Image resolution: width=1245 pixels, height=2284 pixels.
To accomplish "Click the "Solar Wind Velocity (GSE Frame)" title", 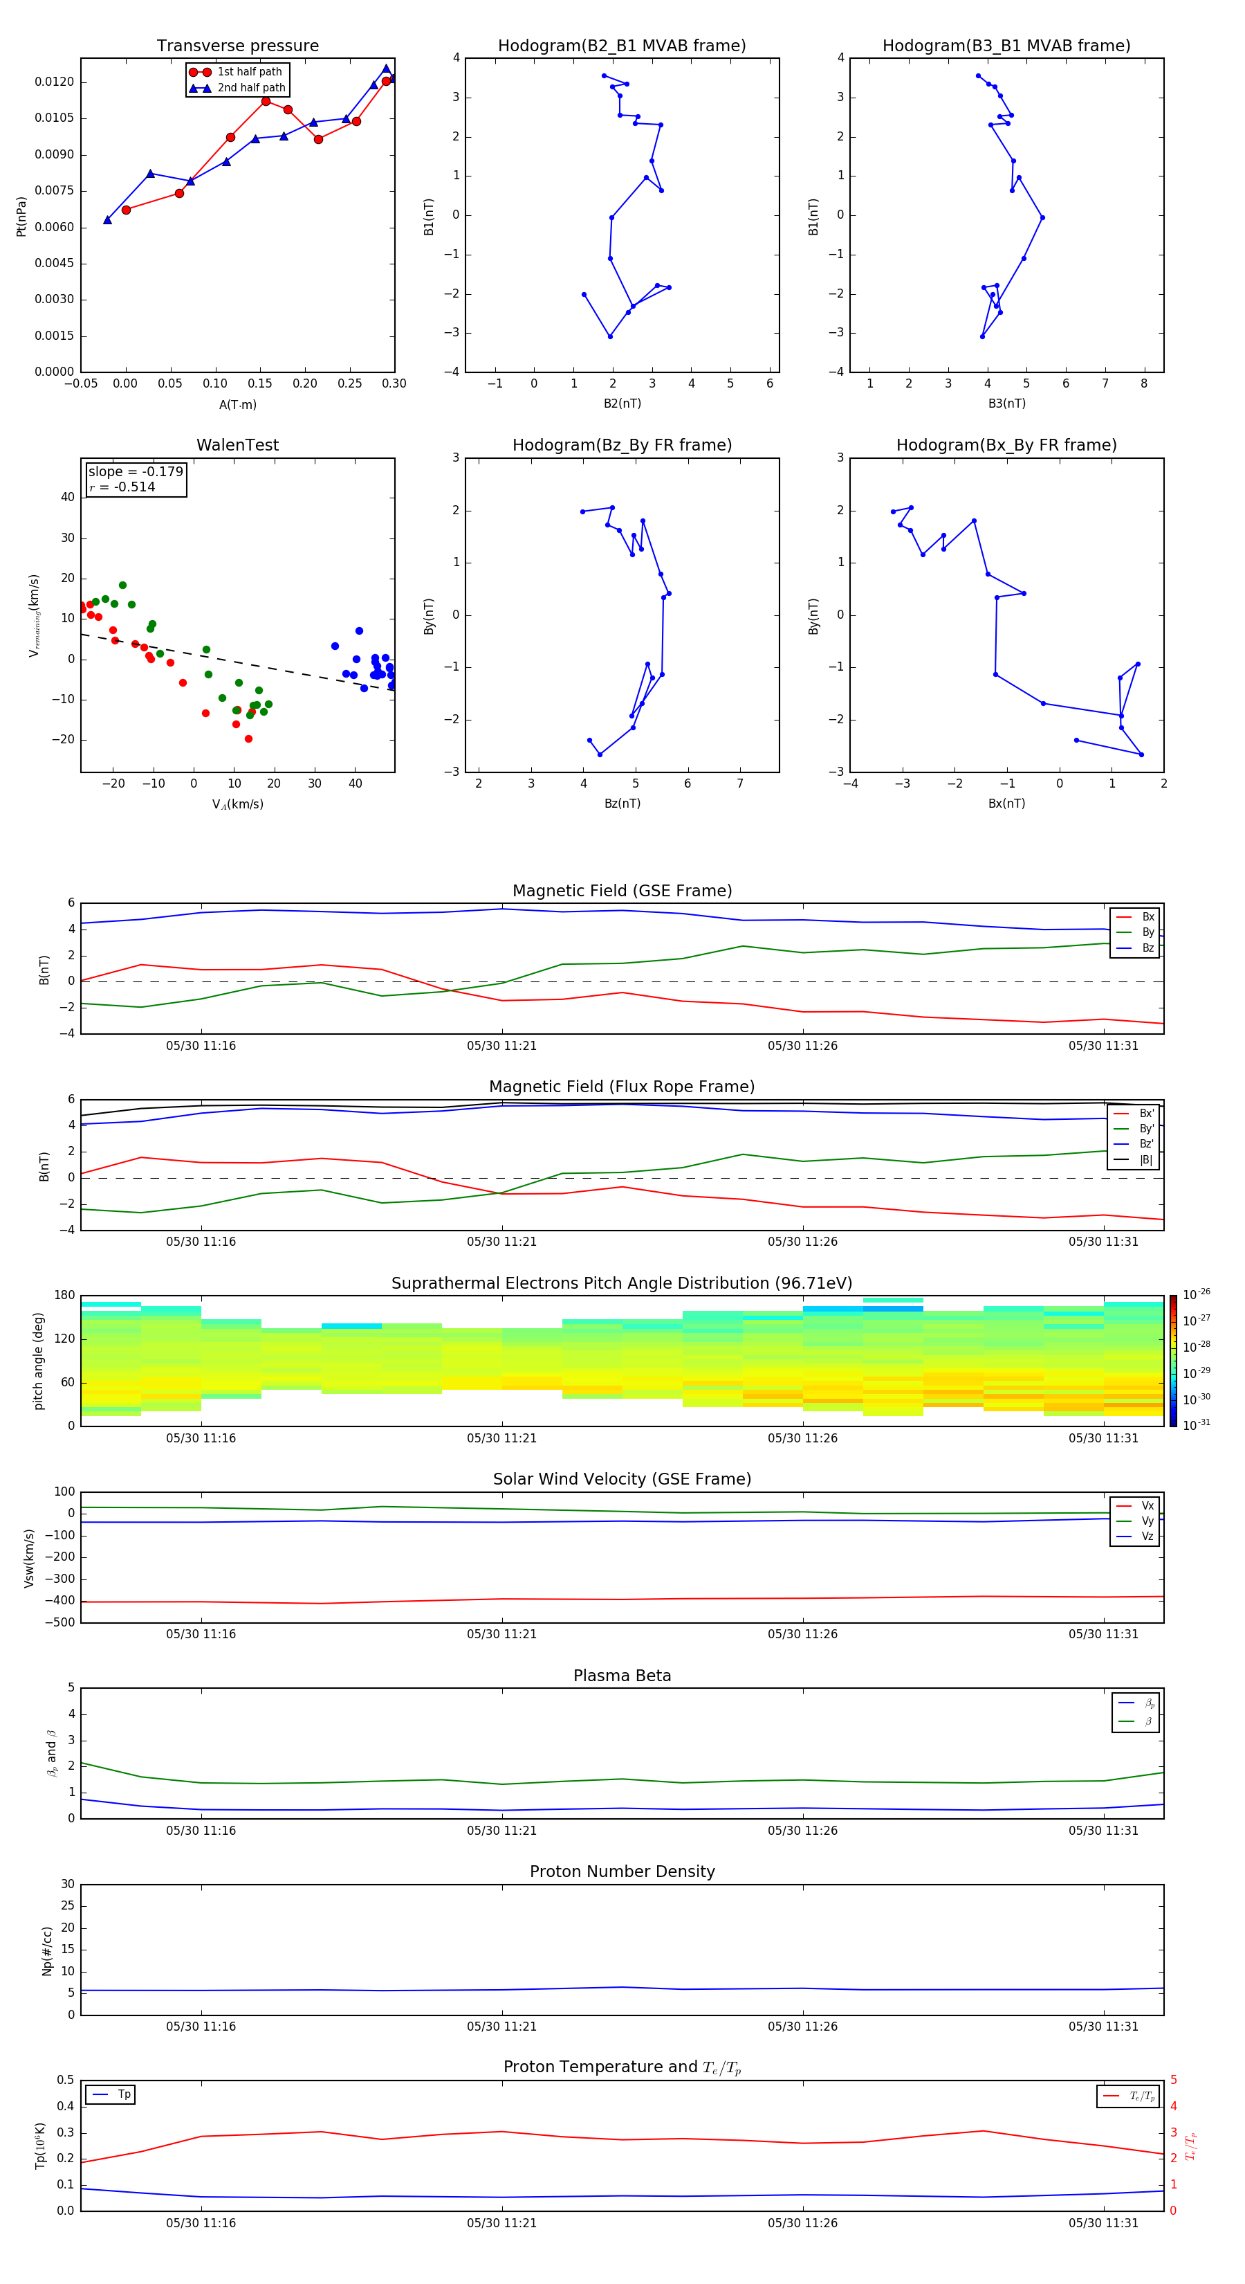I will pos(622,1480).
